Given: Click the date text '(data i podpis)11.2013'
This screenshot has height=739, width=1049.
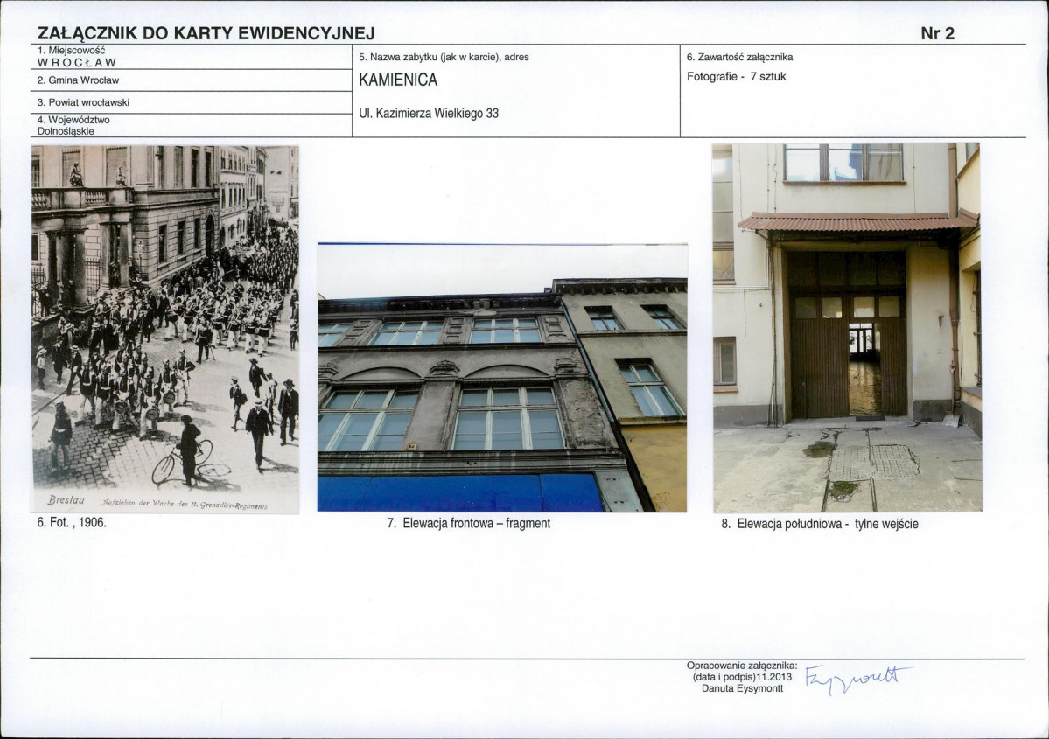Looking at the screenshot, I should point(742,677).
